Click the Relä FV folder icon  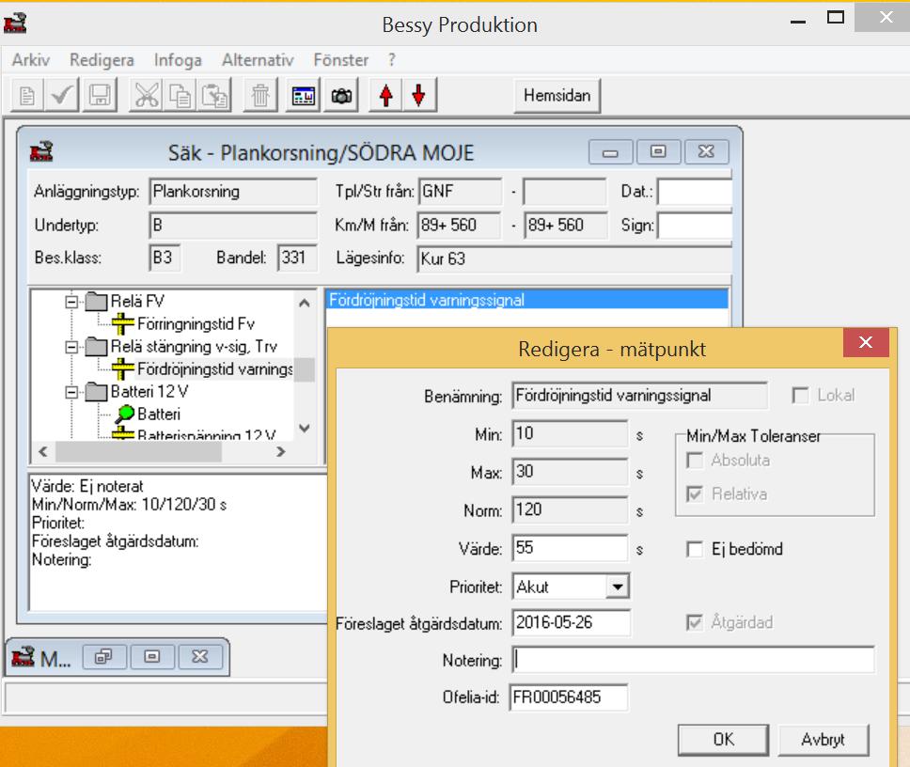[96, 302]
